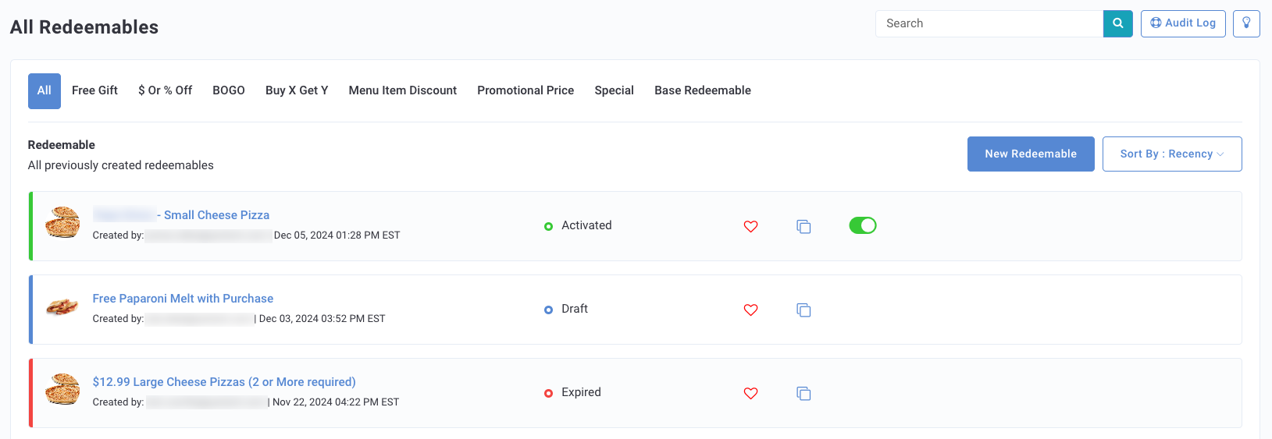Duplicate the Small Cheese Pizza redeemable
1272x439 pixels.
803,226
